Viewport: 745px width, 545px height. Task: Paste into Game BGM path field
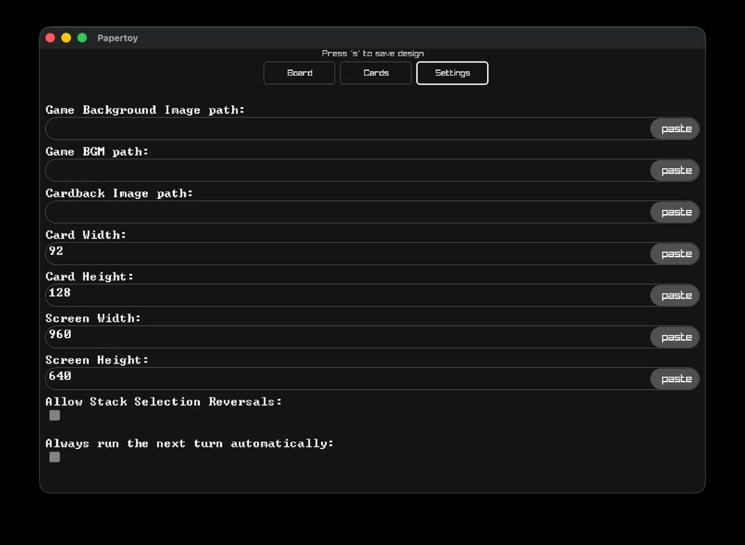pyautogui.click(x=675, y=170)
